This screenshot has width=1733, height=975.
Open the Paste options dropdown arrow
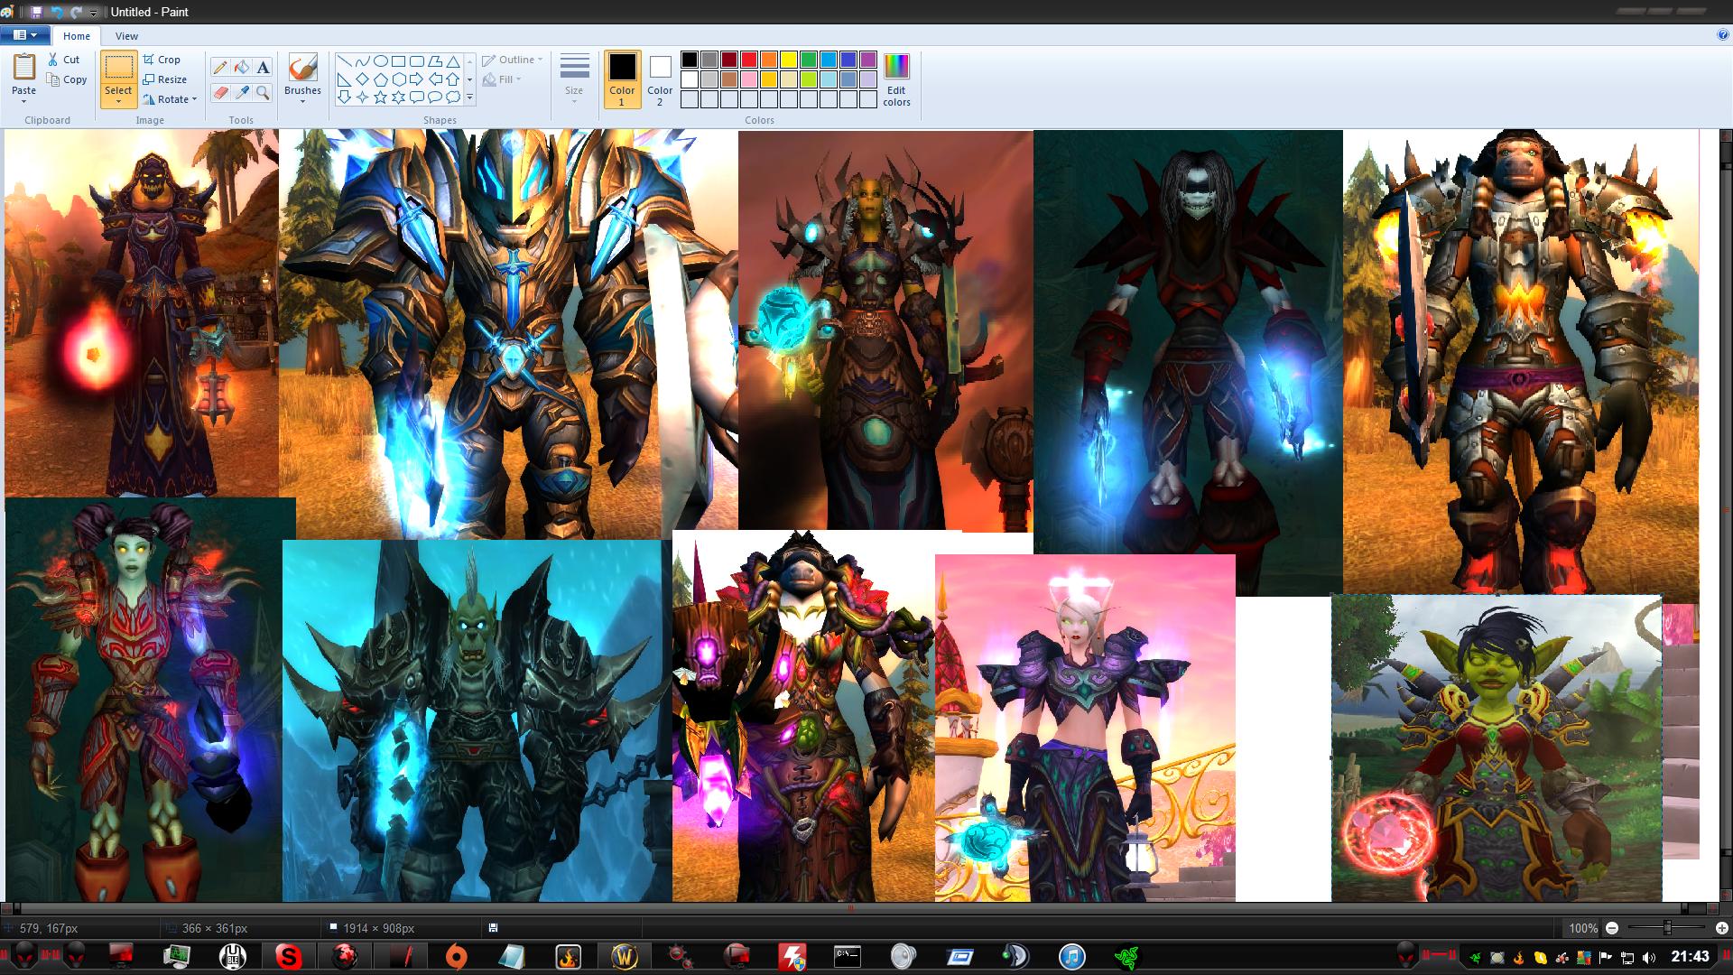point(24,101)
